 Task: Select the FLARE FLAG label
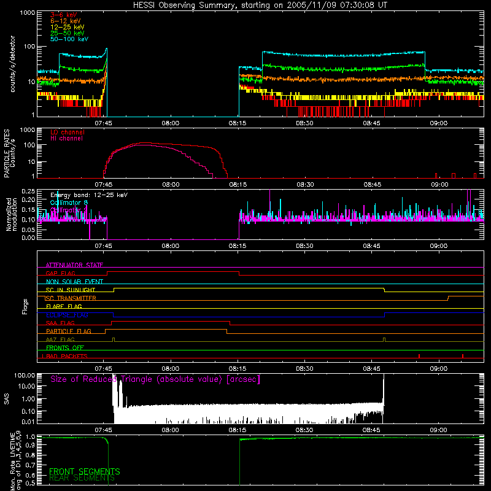click(64, 306)
